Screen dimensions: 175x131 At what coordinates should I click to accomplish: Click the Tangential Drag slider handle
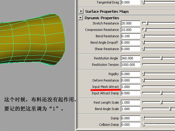pos(143,2)
